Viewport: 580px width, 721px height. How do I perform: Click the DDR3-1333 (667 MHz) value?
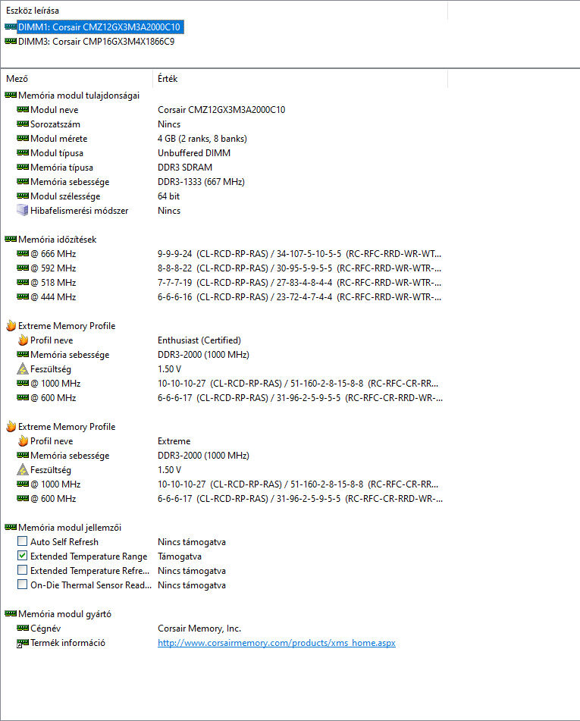click(x=201, y=182)
